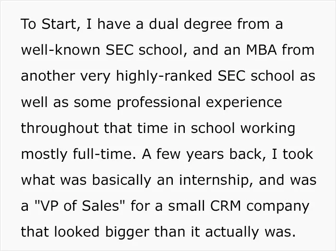The image size is (336, 251).
Task: Click the word "looked" in the last line
Action: pos(77,232)
